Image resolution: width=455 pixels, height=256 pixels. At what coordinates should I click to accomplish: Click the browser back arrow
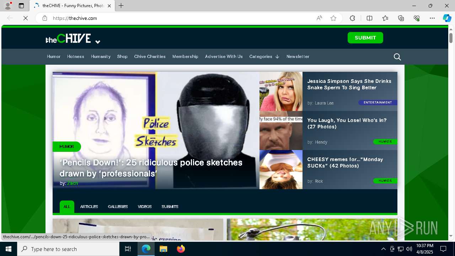10,18
